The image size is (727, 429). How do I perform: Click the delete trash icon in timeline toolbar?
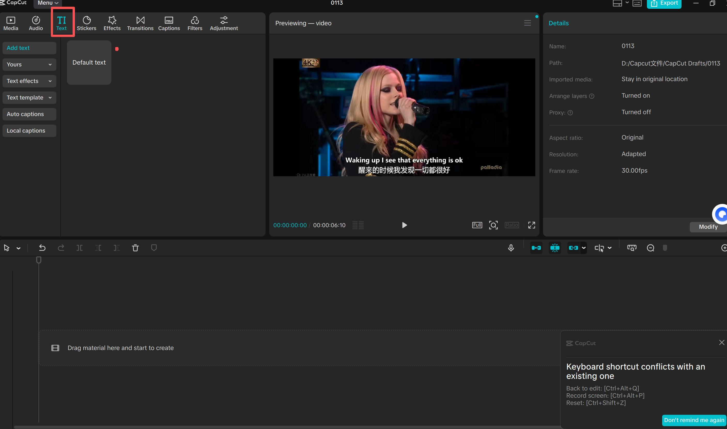[x=135, y=248]
